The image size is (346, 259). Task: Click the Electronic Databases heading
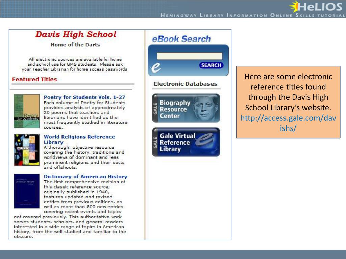tap(186, 84)
